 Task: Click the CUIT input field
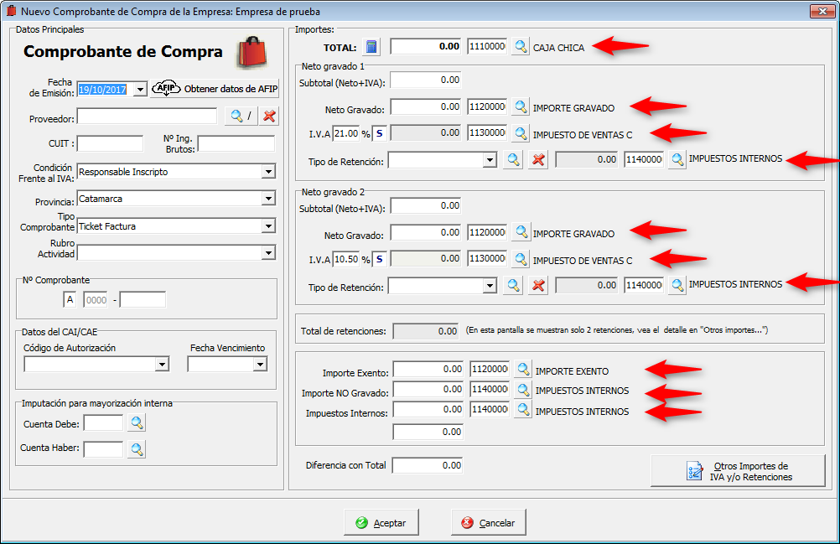110,144
